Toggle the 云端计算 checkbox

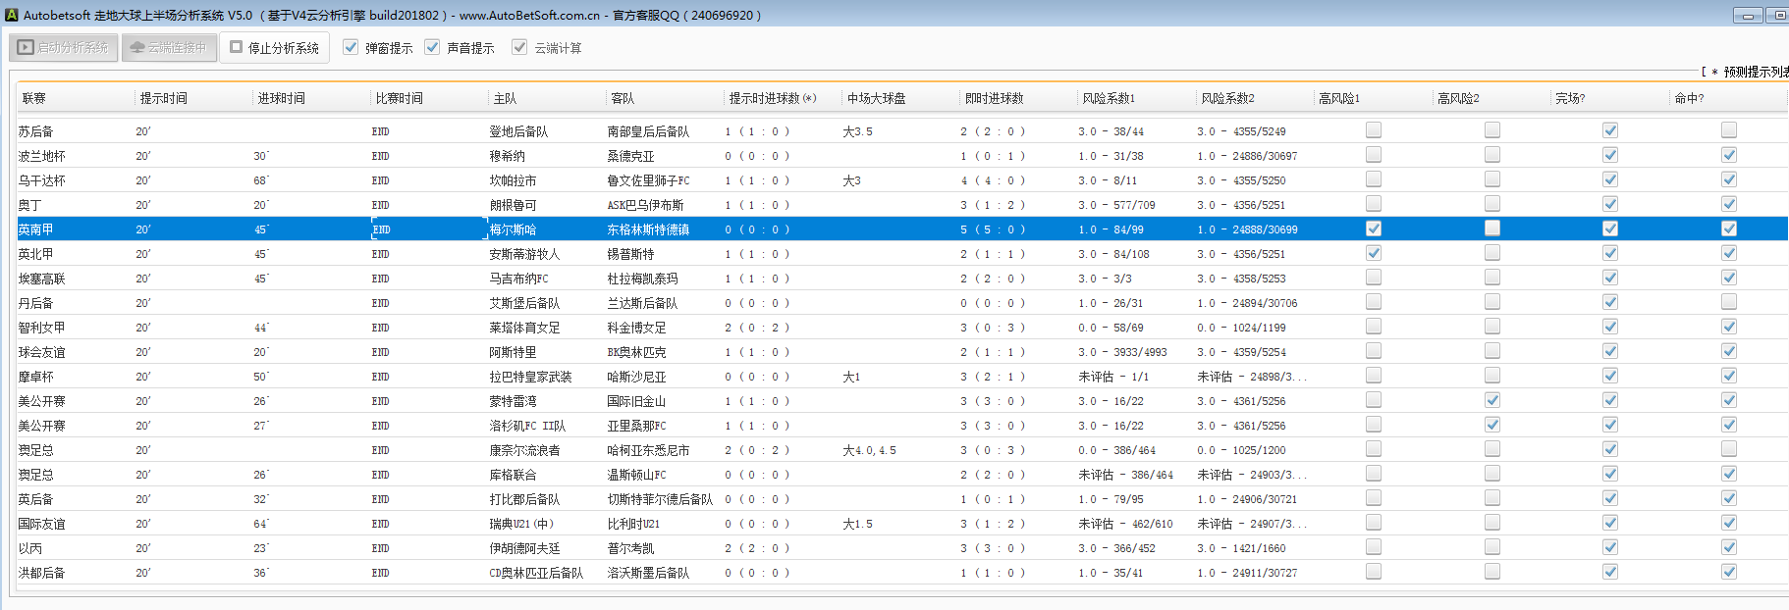click(x=519, y=47)
